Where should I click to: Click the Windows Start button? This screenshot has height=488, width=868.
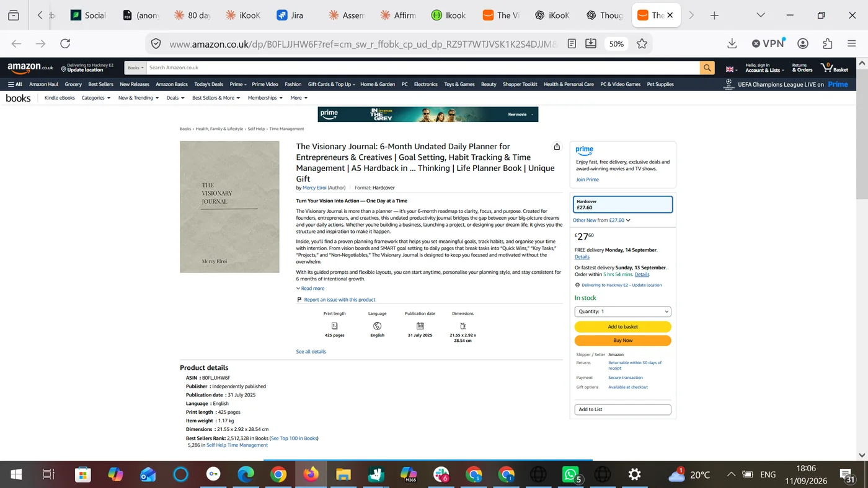16,474
